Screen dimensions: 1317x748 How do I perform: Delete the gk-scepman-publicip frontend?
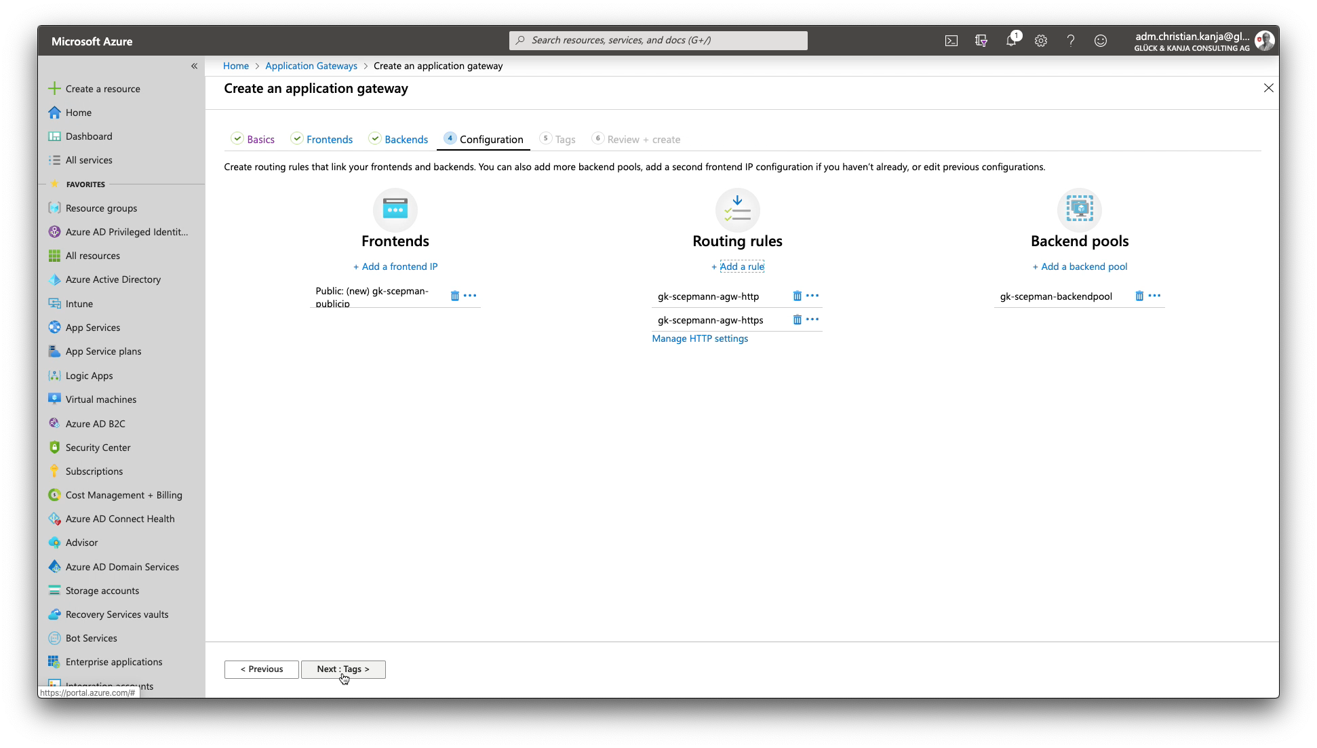tap(455, 296)
